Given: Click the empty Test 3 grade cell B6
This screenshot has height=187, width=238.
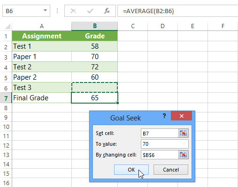Looking at the screenshot, I should pyautogui.click(x=95, y=88).
